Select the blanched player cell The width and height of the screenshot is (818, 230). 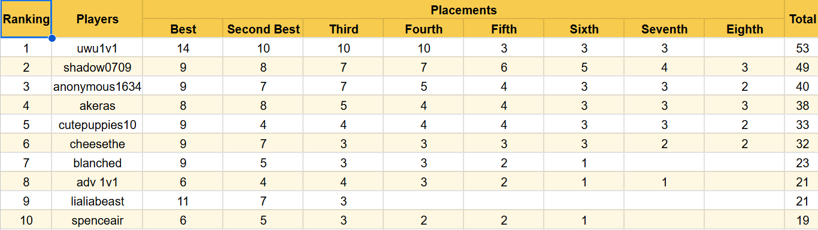click(97, 163)
